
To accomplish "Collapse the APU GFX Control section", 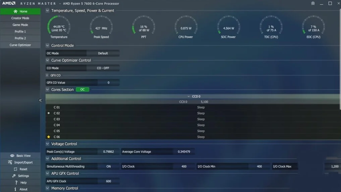I will pyautogui.click(x=47, y=174).
